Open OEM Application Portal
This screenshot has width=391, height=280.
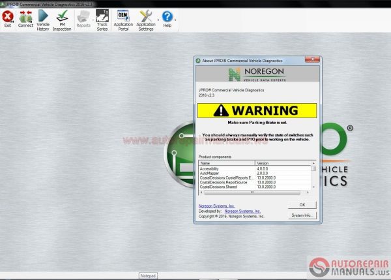(x=123, y=20)
